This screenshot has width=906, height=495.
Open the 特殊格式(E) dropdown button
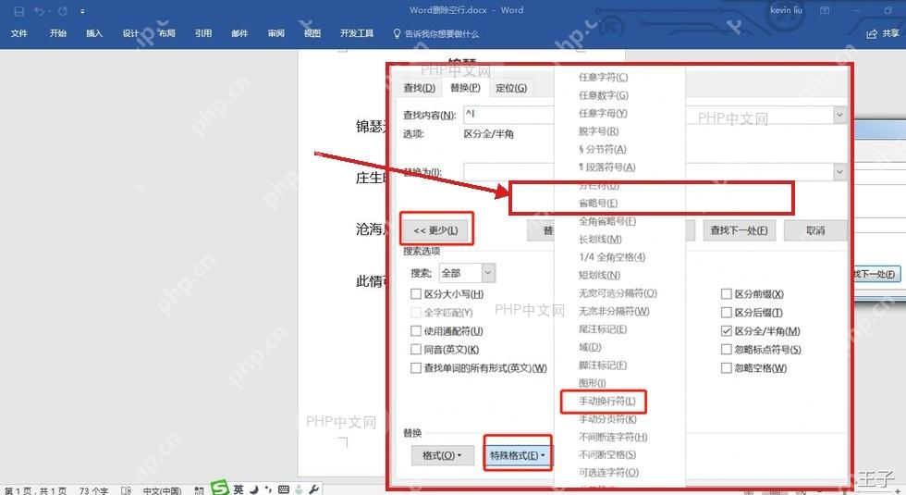(x=518, y=455)
